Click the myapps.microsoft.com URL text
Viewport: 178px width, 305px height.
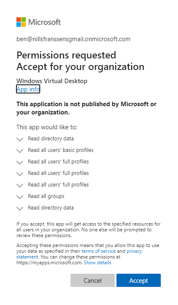pos(49,263)
